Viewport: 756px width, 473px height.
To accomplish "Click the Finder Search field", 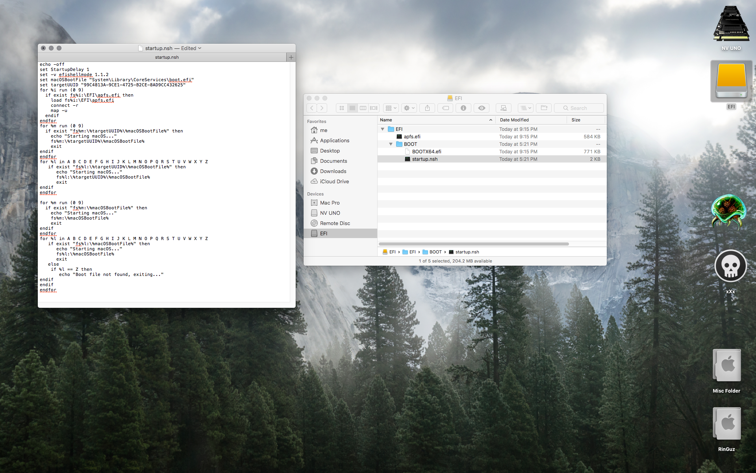I will tap(579, 108).
